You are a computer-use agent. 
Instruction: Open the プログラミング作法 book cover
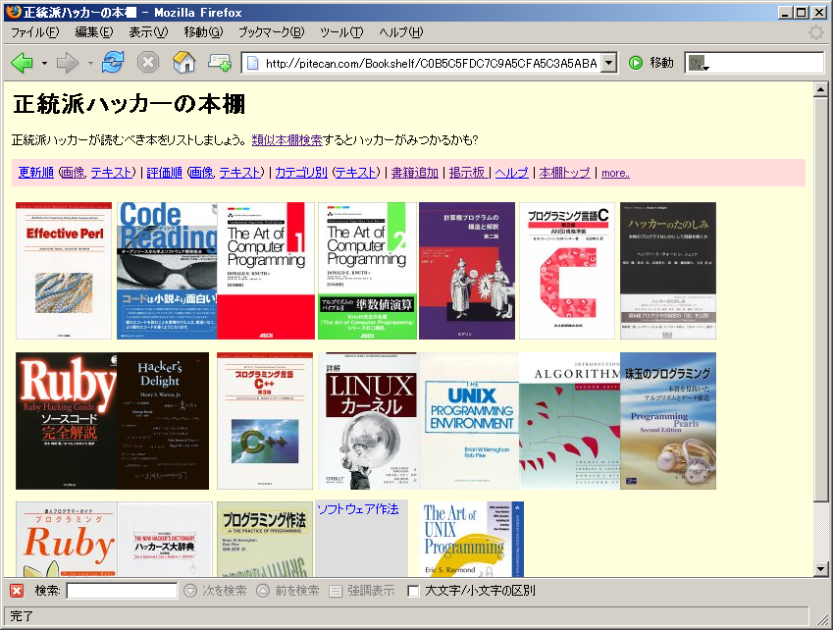pyautogui.click(x=265, y=539)
